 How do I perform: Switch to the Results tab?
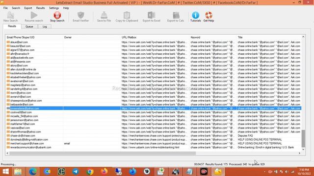point(12,26)
